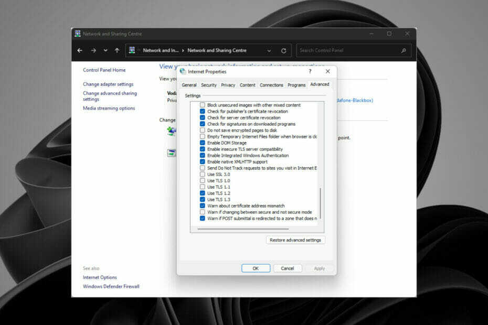This screenshot has width=488, height=325.
Task: Open Media streaming options link
Action: pyautogui.click(x=109, y=108)
